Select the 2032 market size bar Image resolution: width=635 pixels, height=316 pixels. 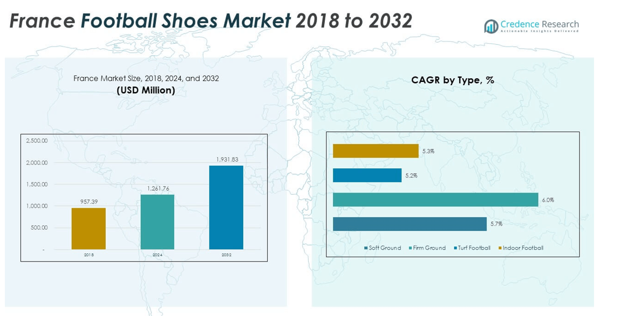(226, 207)
